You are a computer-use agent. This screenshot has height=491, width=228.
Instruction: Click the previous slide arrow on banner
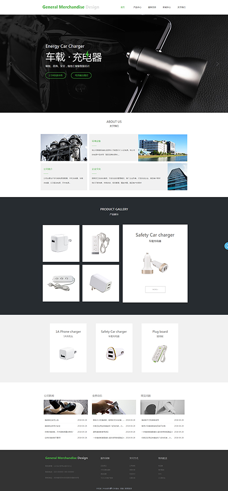pyautogui.click(x=10, y=64)
